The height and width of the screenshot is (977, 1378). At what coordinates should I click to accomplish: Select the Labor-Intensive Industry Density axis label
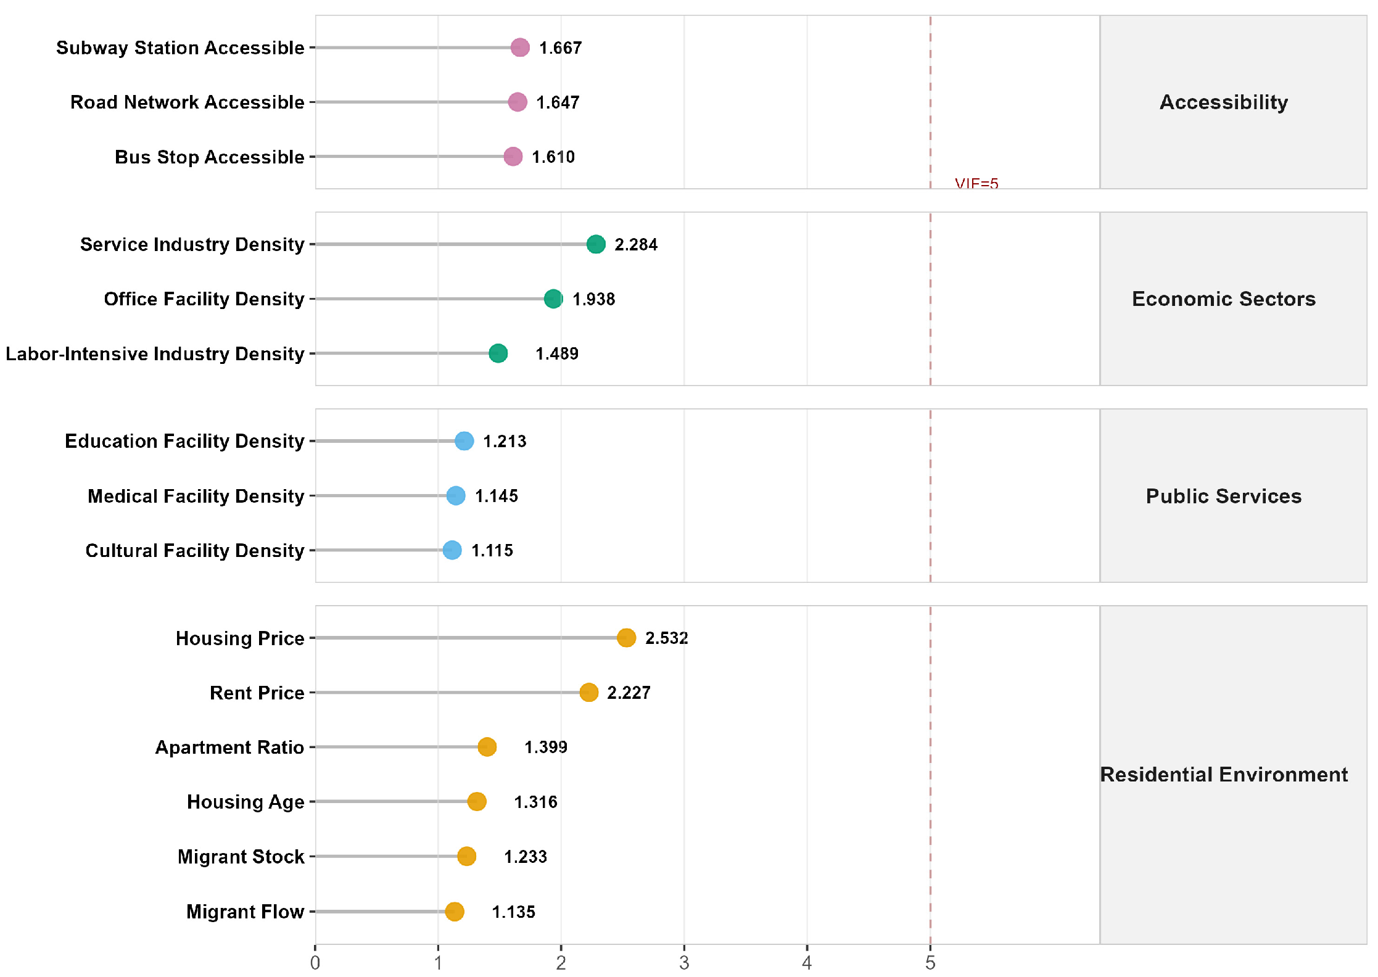pos(155,353)
